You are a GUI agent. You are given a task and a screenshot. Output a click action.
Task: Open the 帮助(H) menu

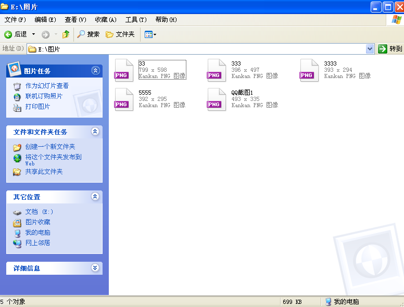click(x=166, y=20)
